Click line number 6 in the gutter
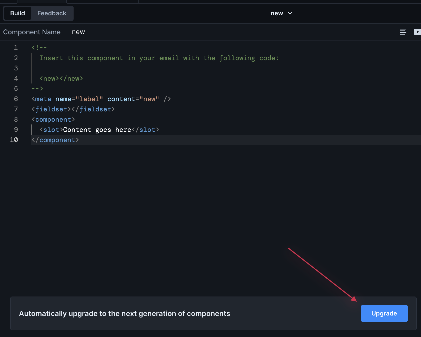This screenshot has height=337, width=421. 16,99
